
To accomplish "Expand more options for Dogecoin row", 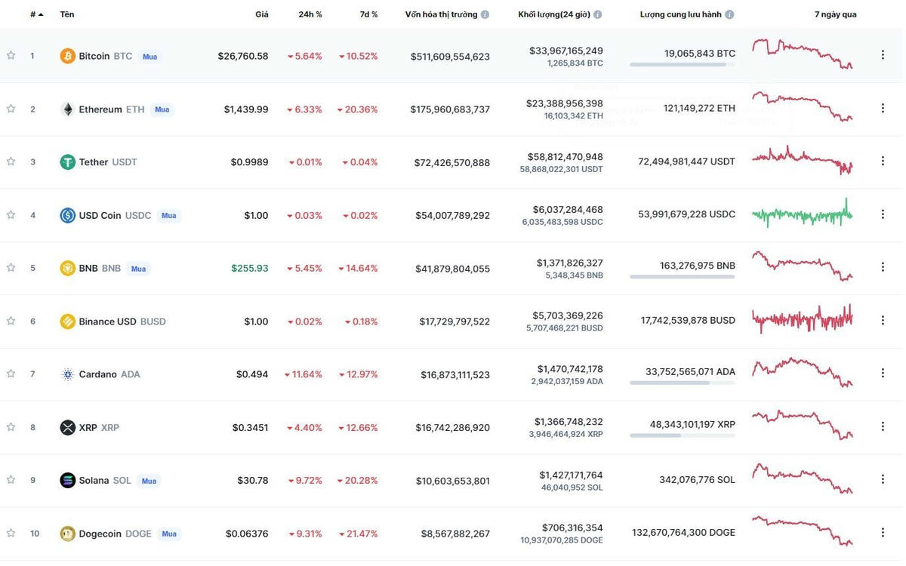I will pyautogui.click(x=883, y=533).
